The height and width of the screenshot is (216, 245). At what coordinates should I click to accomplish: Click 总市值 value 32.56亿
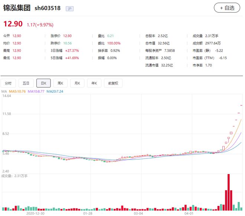(164, 43)
